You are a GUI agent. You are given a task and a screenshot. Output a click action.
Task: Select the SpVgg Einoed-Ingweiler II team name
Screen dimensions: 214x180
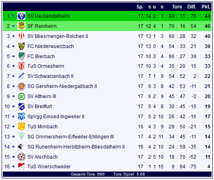(56, 117)
